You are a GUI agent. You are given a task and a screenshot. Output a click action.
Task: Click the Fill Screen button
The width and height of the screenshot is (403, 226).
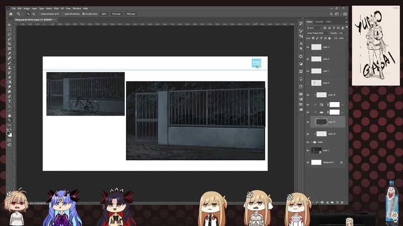[130, 13]
